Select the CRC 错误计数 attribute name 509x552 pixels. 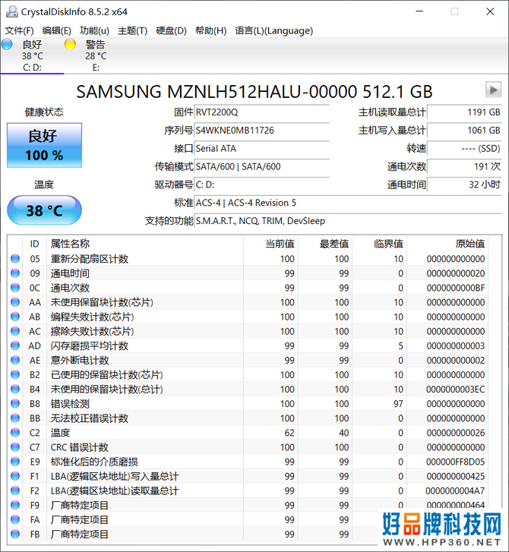tap(80, 447)
